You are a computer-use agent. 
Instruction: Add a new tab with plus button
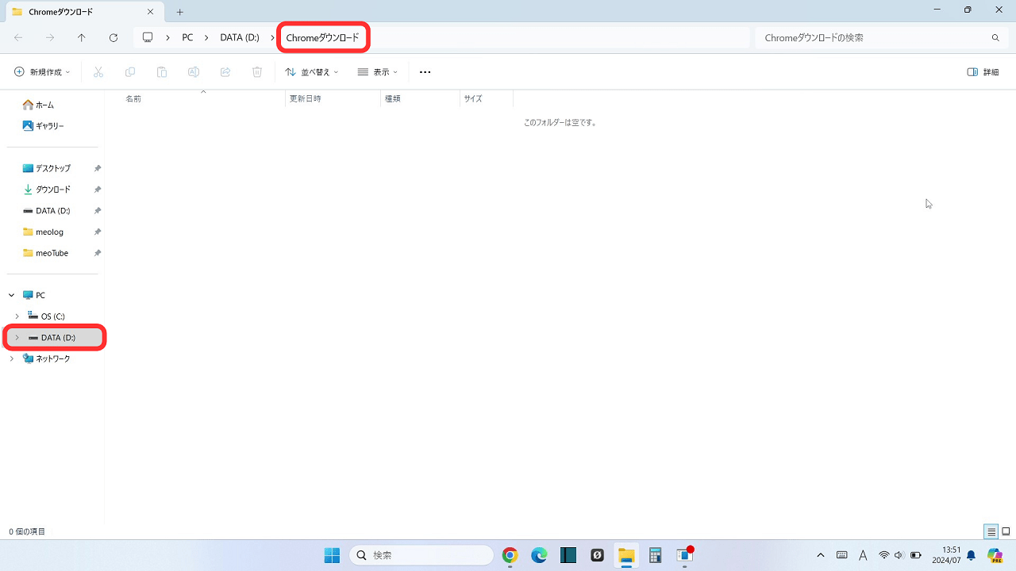[180, 12]
